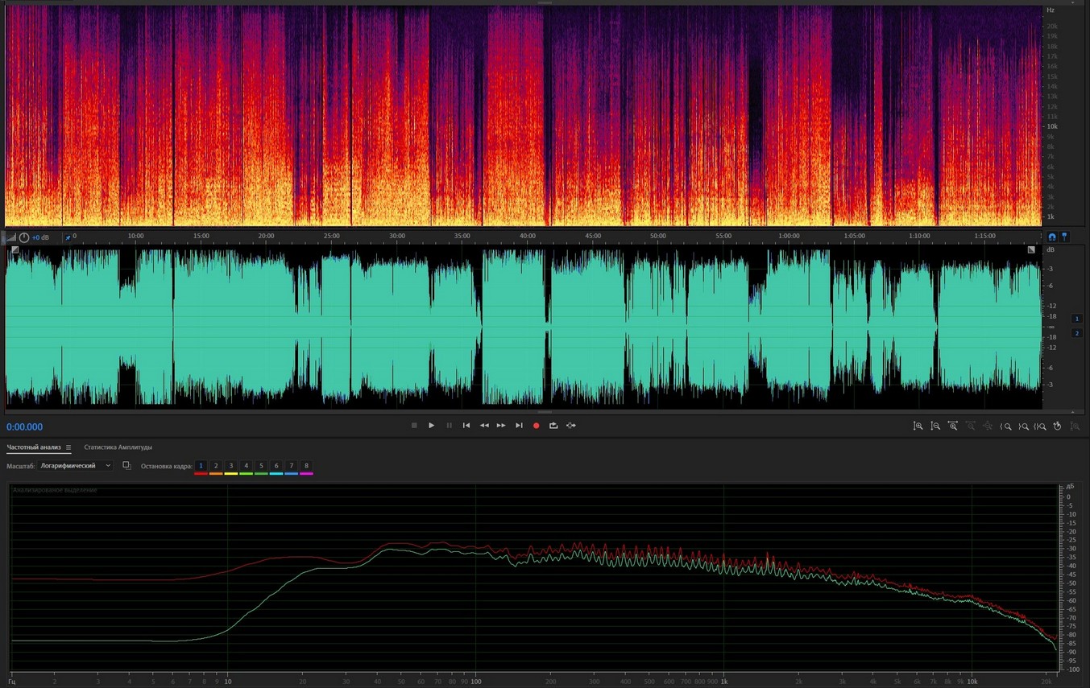Jump to the previous marker in transport
1090x688 pixels.
point(466,426)
